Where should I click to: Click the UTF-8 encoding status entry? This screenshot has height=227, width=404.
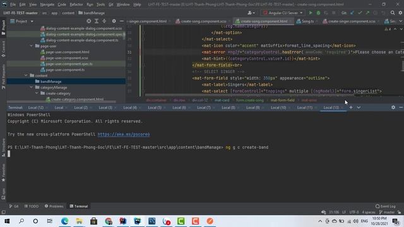pyautogui.click(x=353, y=212)
